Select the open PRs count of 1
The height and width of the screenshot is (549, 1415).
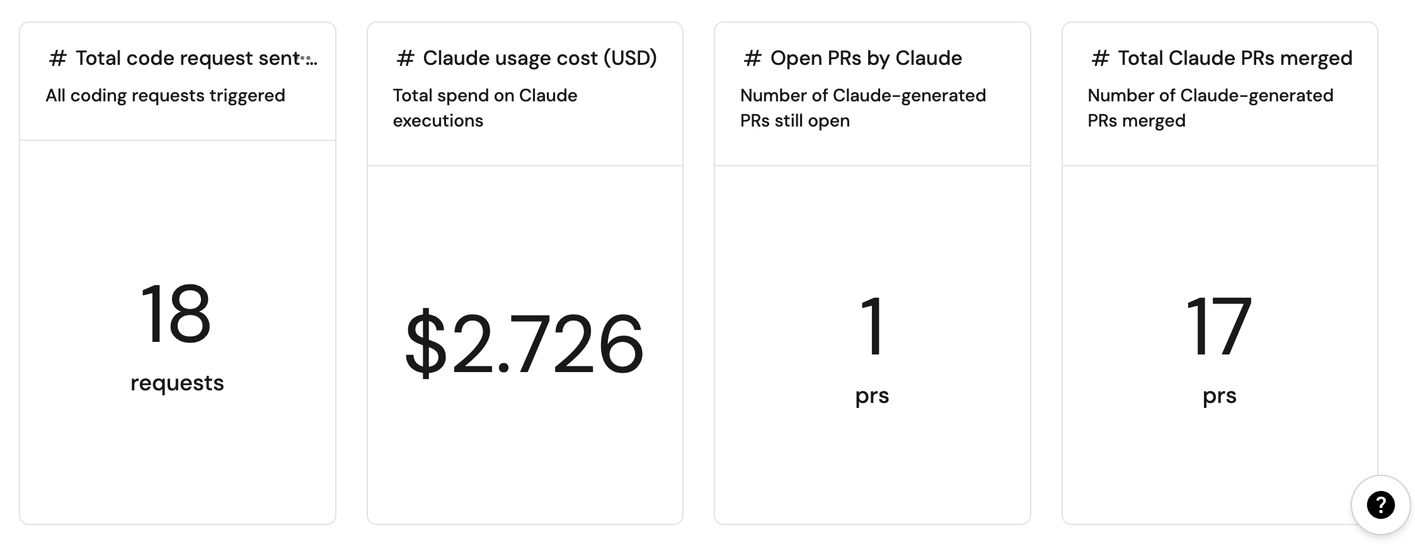[x=873, y=327]
